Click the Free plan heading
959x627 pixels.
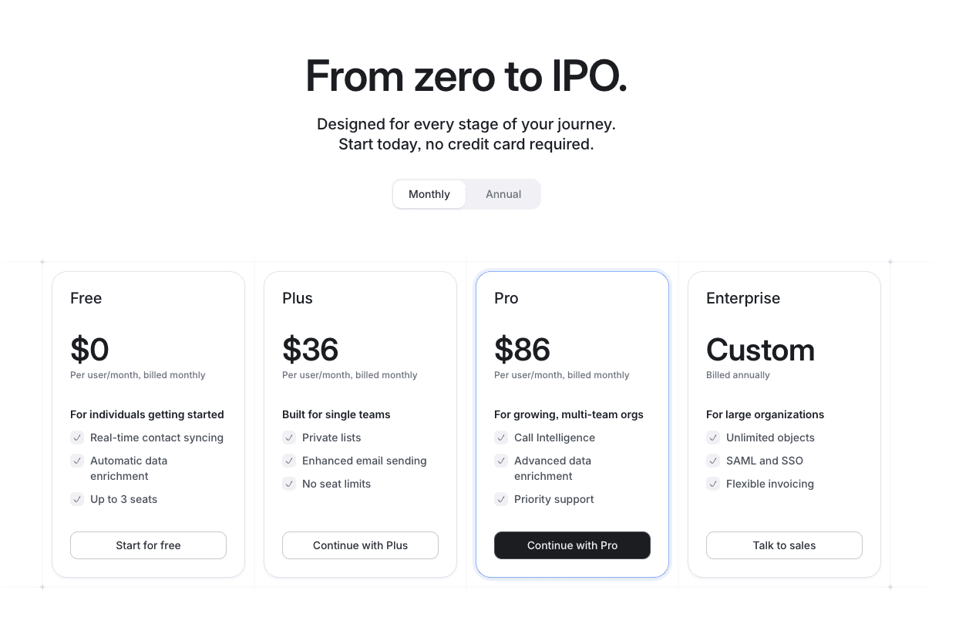pyautogui.click(x=86, y=298)
